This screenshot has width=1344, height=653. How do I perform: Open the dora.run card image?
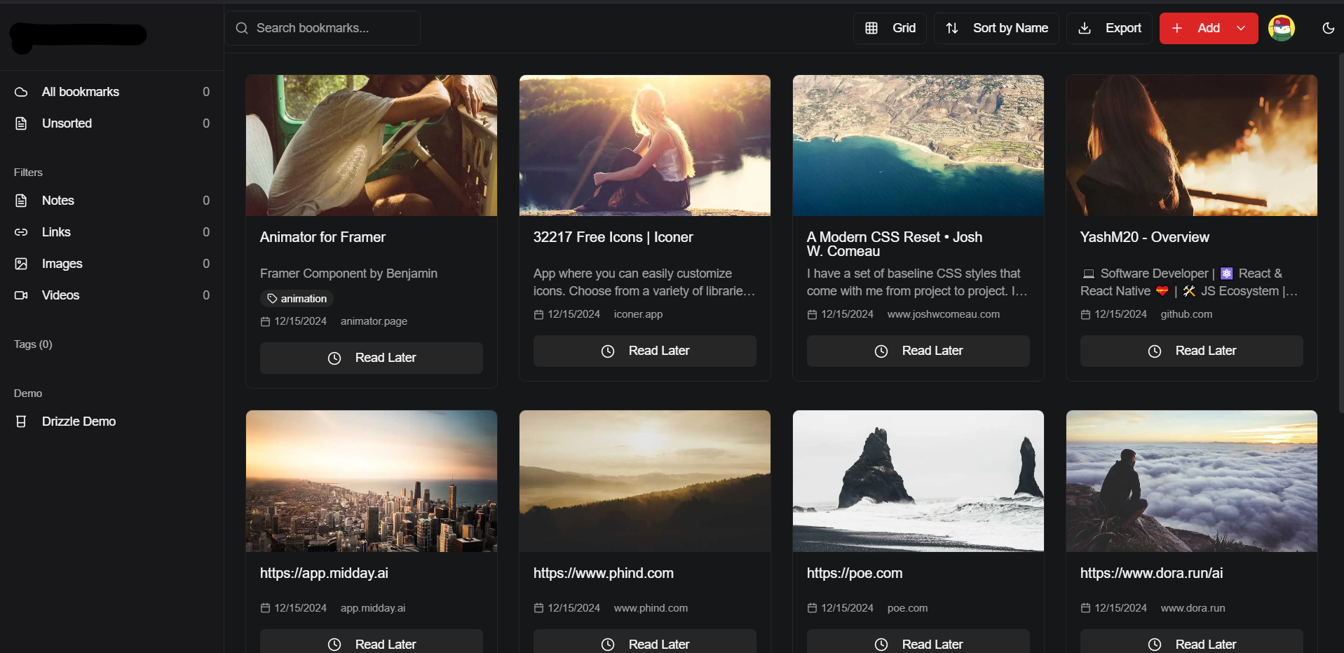1192,481
